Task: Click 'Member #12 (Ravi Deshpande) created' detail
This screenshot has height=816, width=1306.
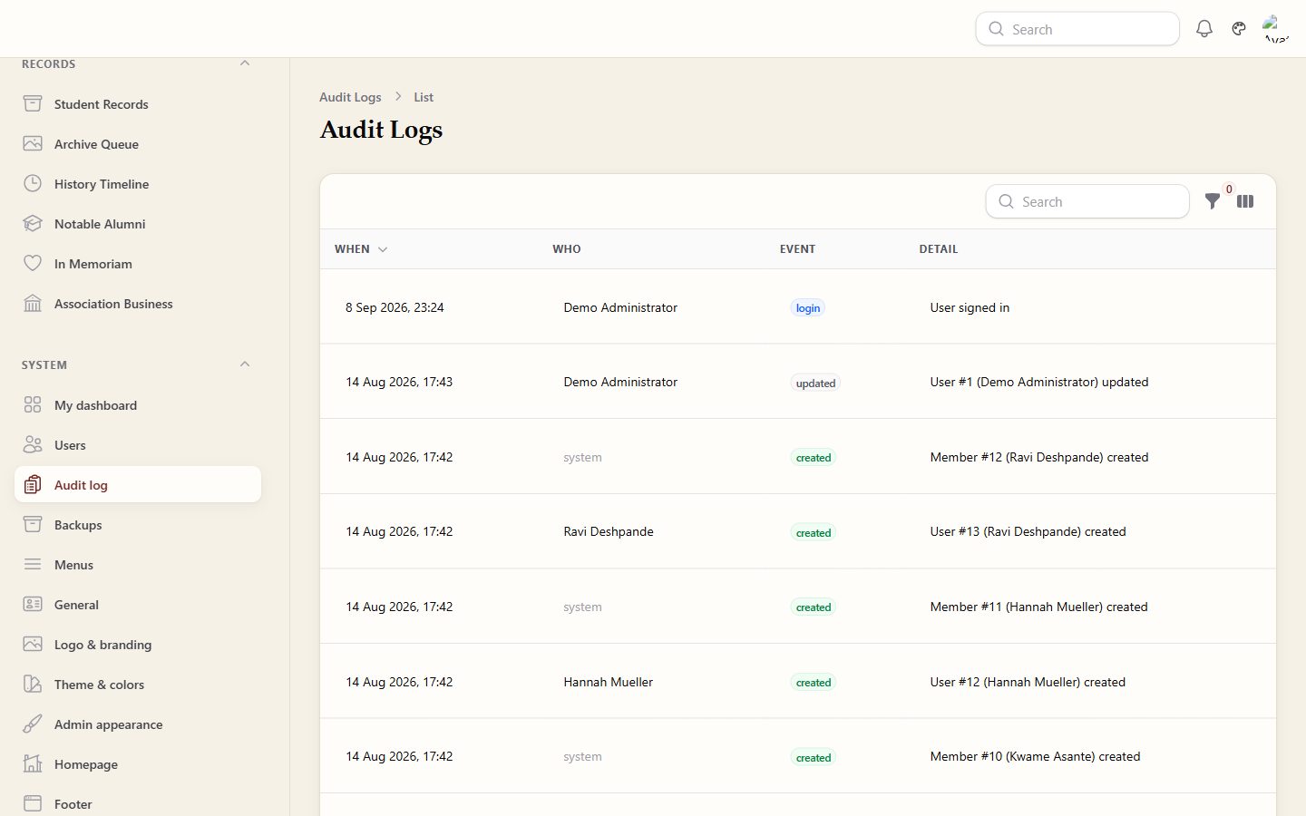Action: [x=1039, y=457]
